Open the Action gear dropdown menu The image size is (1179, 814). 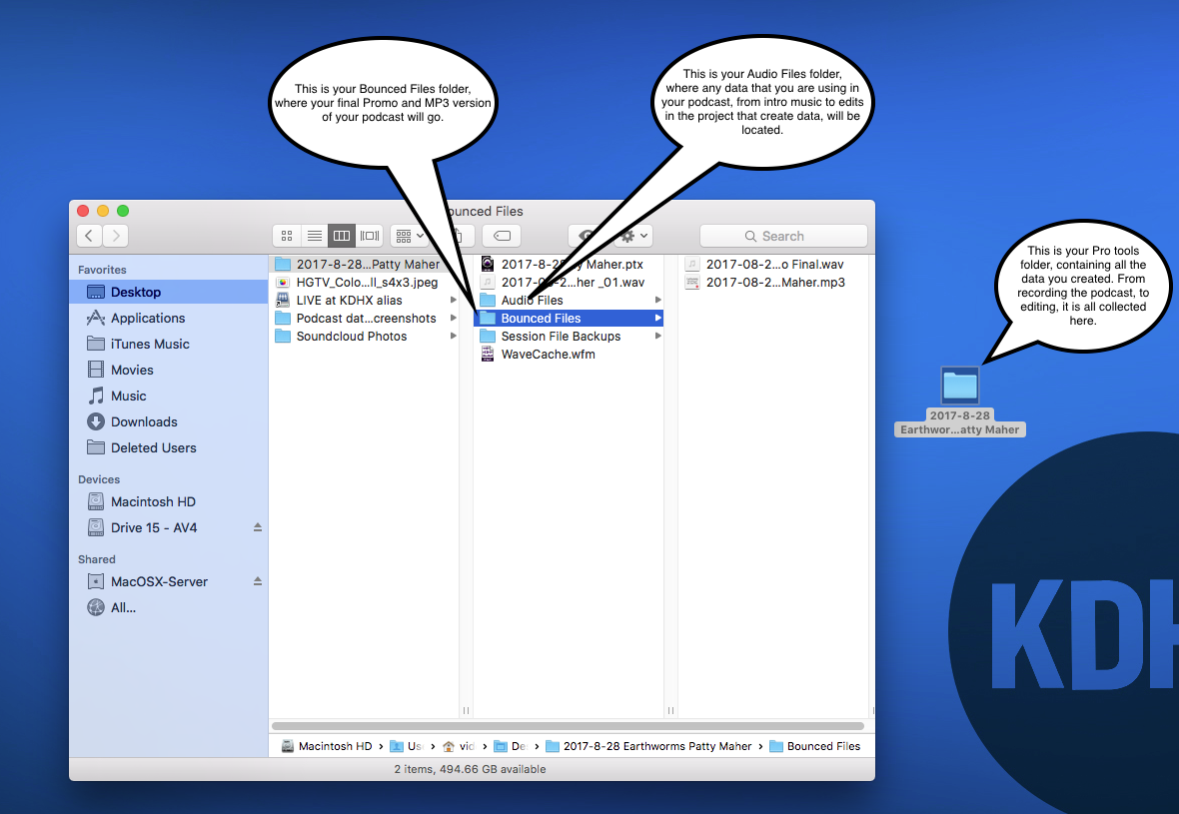coord(633,236)
